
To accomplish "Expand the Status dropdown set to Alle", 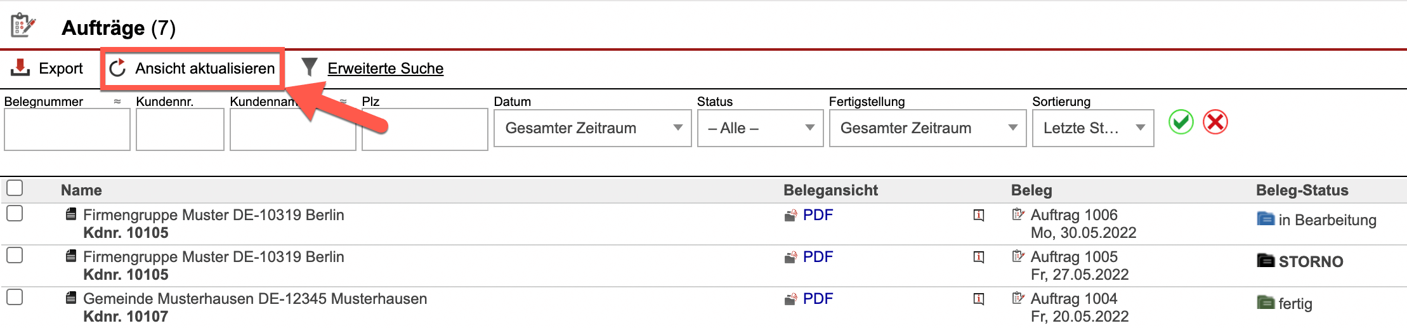I will point(760,128).
